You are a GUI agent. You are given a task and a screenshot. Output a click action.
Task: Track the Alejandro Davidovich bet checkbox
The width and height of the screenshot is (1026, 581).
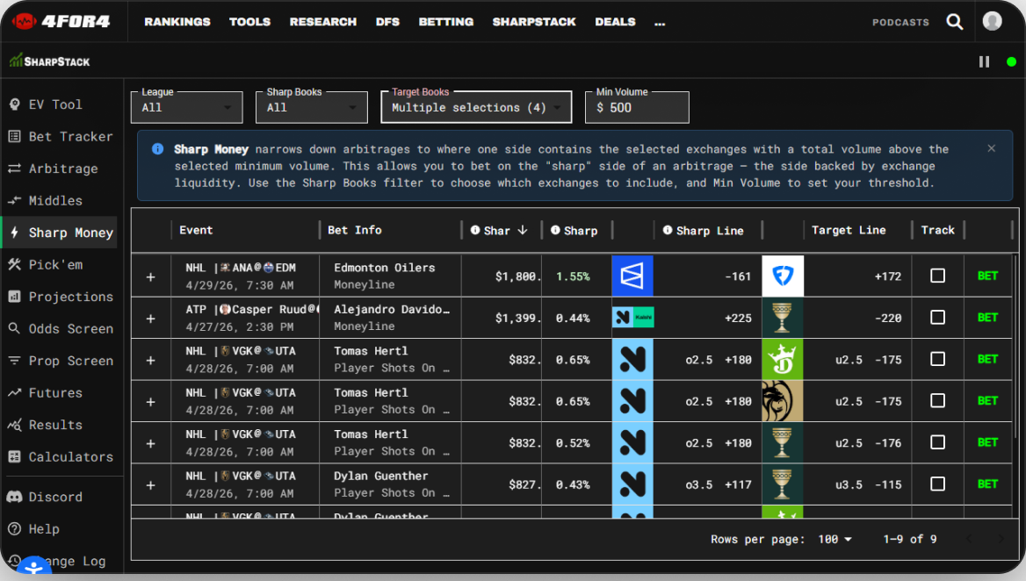pos(937,318)
